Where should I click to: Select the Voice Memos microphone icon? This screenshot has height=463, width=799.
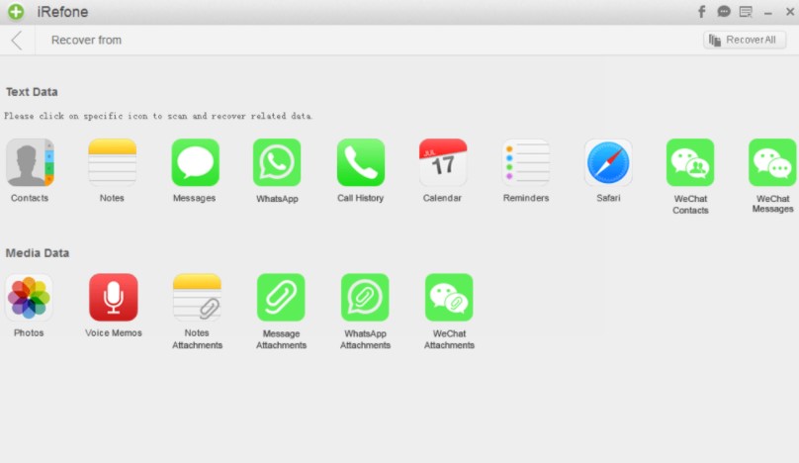pos(113,297)
